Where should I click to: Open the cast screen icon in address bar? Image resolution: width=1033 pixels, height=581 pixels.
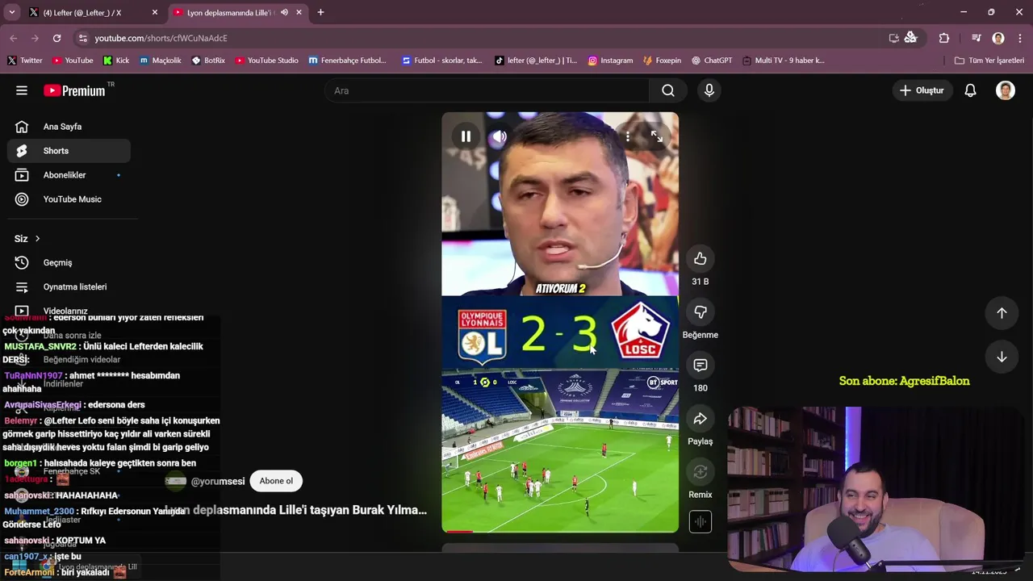[x=893, y=38]
